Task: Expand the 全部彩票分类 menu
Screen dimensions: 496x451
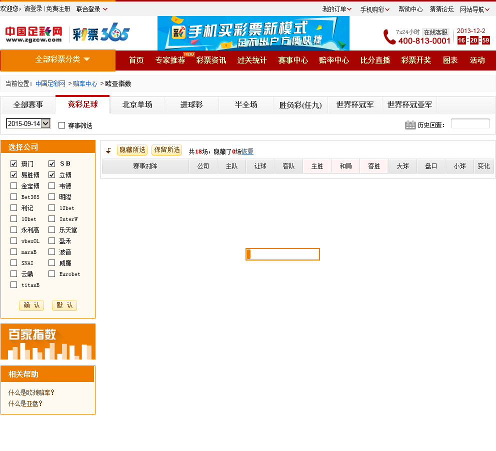Action: point(58,60)
